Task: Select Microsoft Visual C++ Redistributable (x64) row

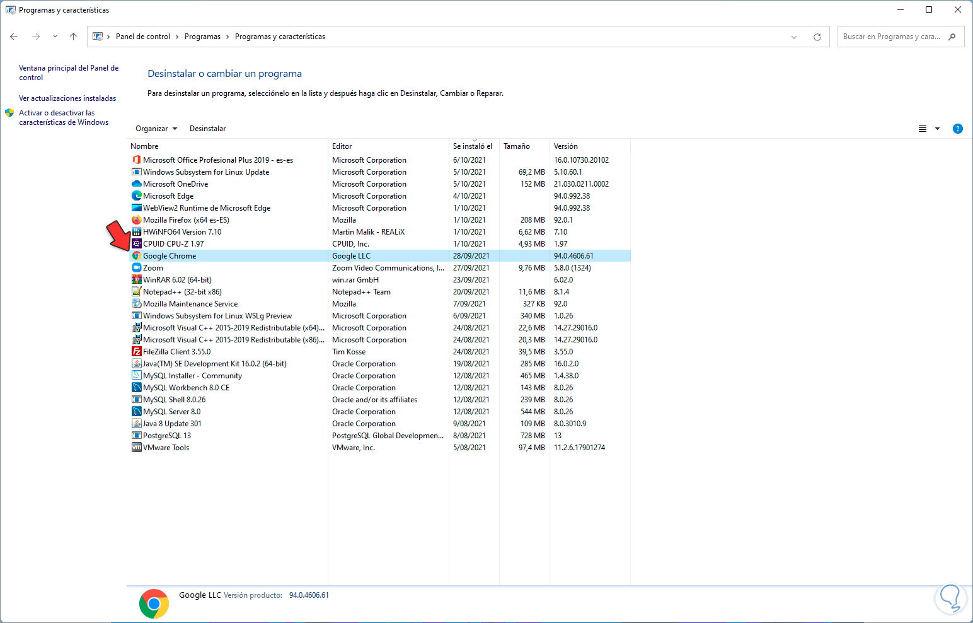Action: 379,328
